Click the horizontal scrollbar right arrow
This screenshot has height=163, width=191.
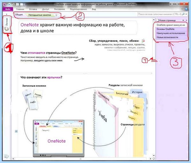pos(151,159)
